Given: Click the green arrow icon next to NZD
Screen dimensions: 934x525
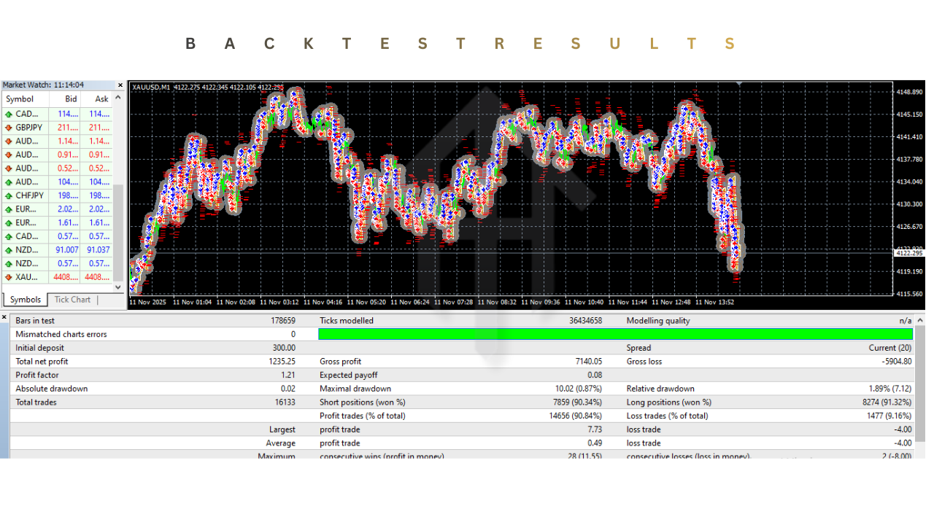Looking at the screenshot, I should [x=9, y=249].
